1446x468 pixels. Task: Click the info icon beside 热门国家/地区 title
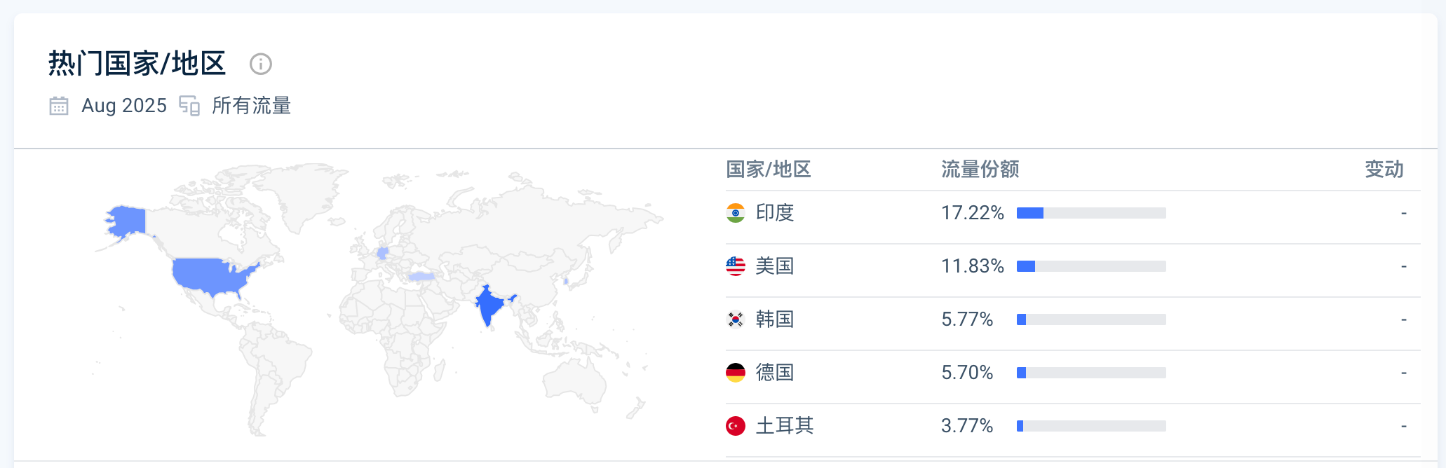click(261, 64)
